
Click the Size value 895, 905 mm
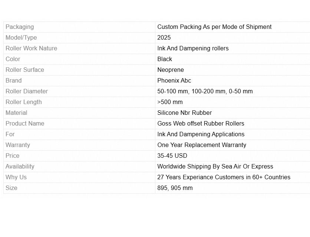(175, 188)
